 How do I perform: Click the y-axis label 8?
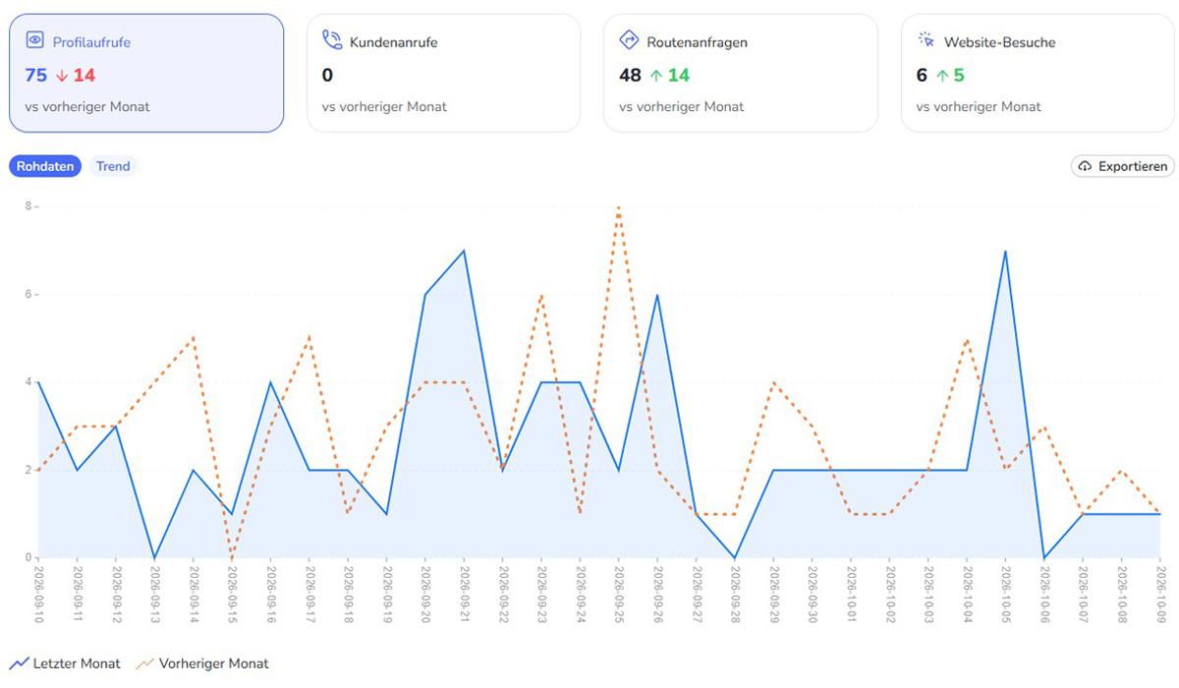point(28,207)
